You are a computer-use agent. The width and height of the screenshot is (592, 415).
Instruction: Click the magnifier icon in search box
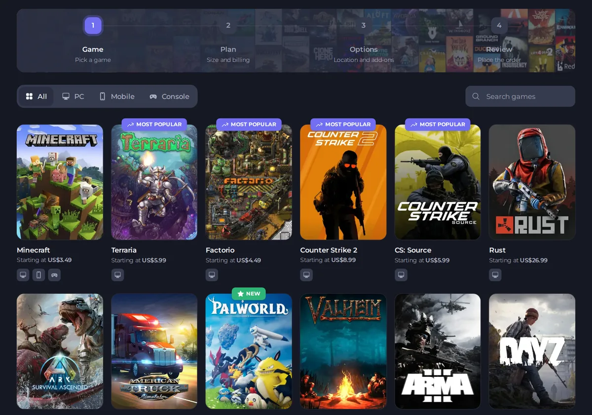click(x=476, y=96)
